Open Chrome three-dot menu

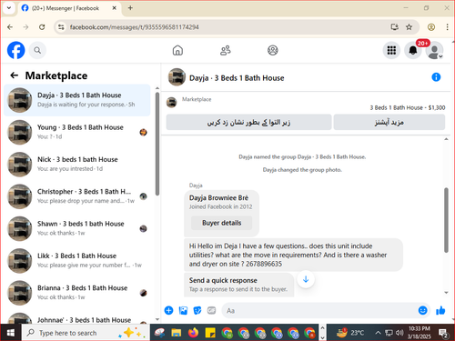coord(447,27)
